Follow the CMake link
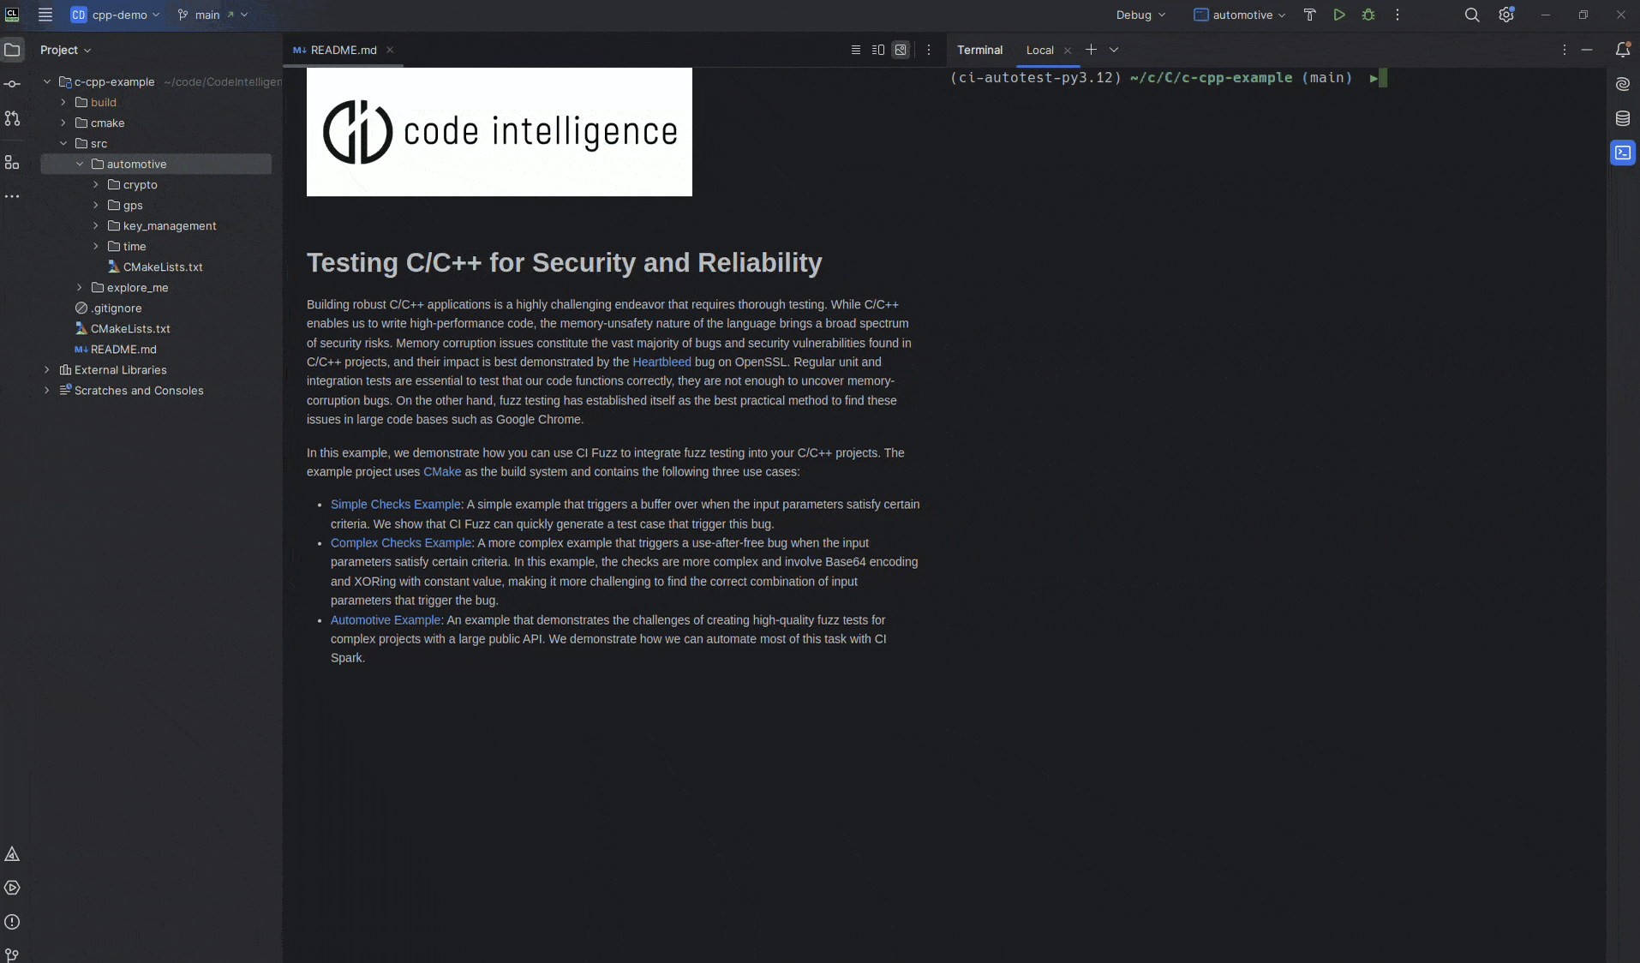Screen dimensions: 1640x963 (442, 471)
